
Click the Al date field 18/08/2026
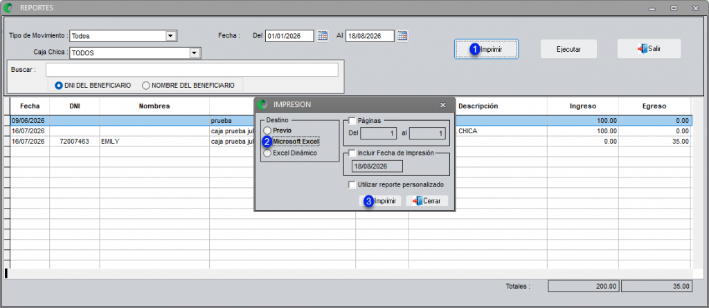pos(370,36)
